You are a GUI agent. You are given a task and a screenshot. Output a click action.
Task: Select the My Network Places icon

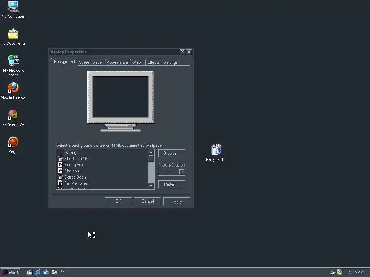[13, 66]
